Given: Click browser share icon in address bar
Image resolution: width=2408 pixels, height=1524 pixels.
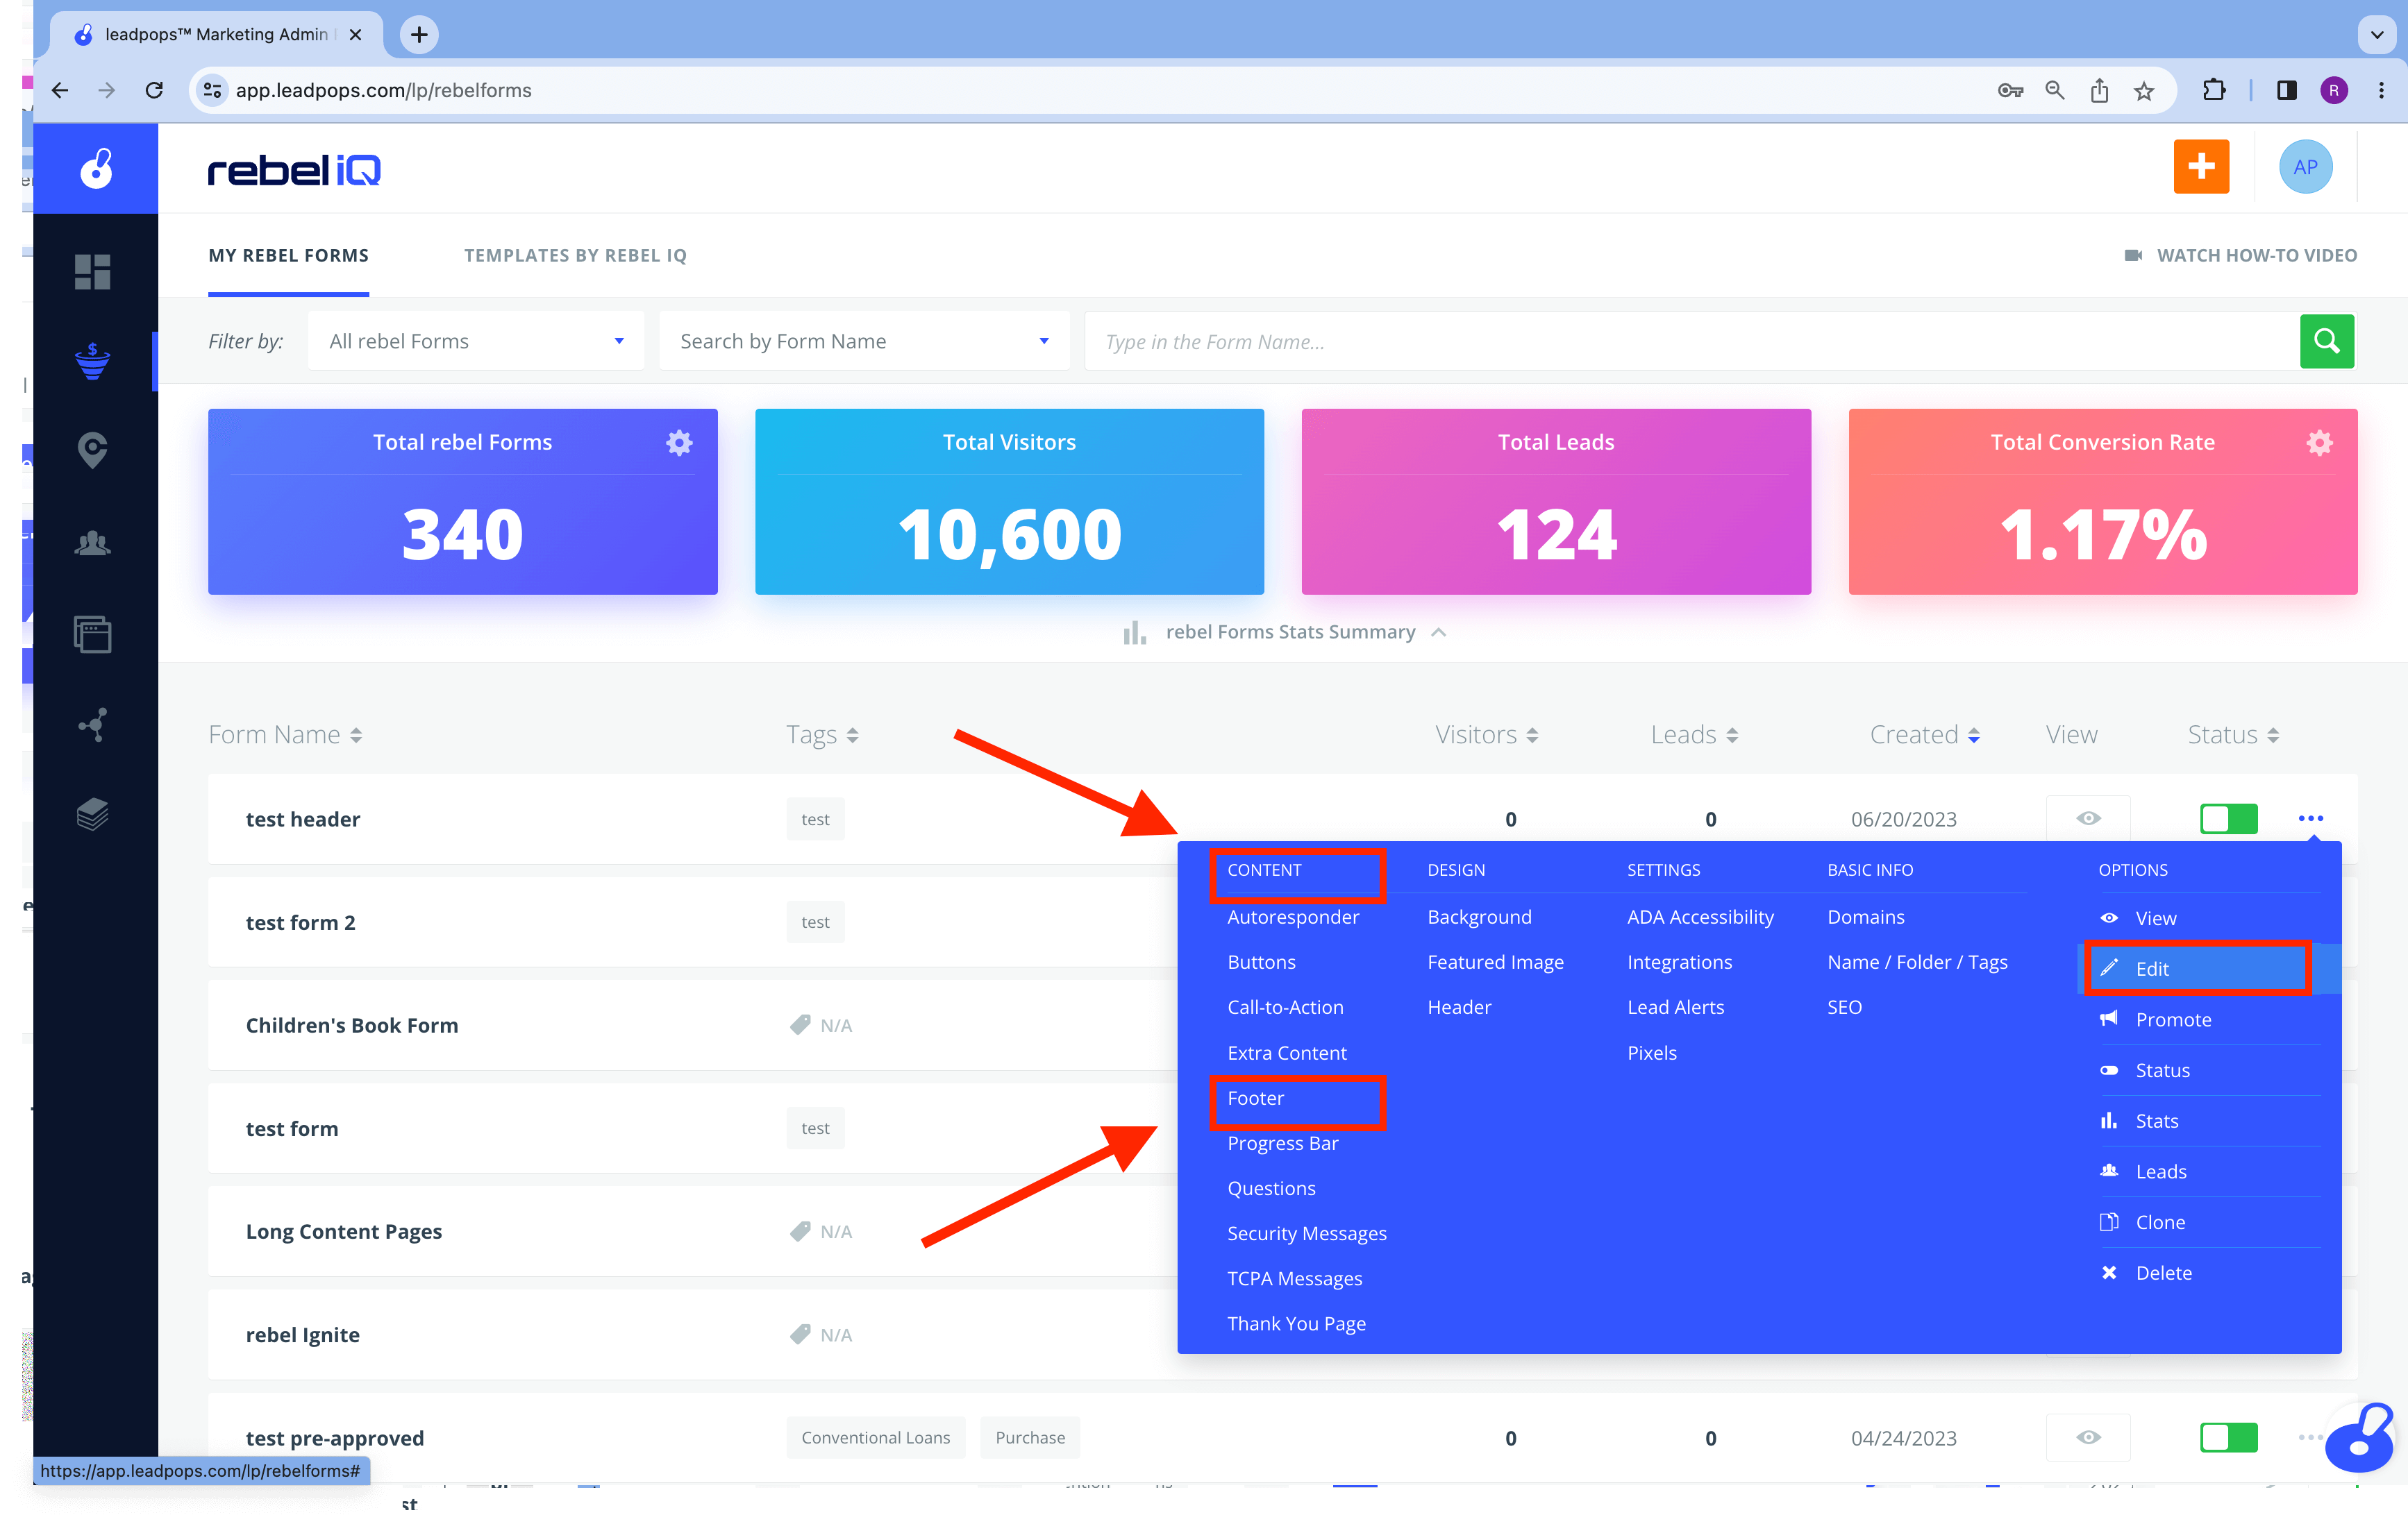Looking at the screenshot, I should (x=2099, y=91).
